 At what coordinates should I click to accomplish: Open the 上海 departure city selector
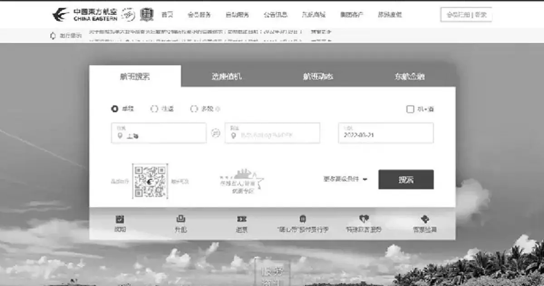pos(159,133)
